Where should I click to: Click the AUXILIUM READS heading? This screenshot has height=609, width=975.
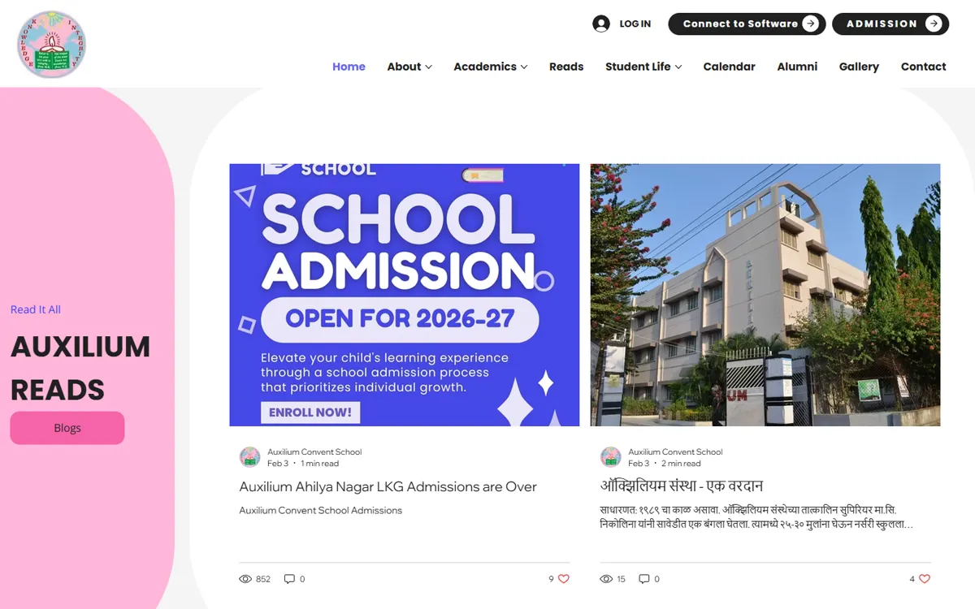(80, 368)
